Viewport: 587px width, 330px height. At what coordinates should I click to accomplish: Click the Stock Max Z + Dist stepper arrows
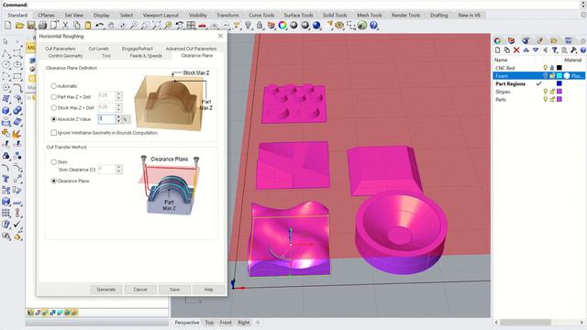click(118, 107)
